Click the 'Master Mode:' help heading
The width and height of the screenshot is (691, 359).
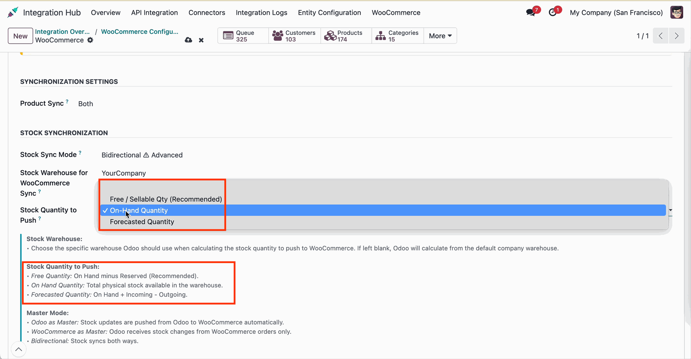point(48,313)
